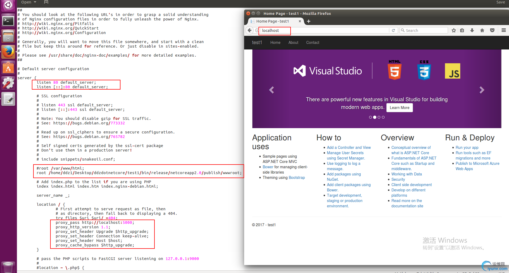Open Working with Data link
Viewport: 509px width, 273px height.
407,174
